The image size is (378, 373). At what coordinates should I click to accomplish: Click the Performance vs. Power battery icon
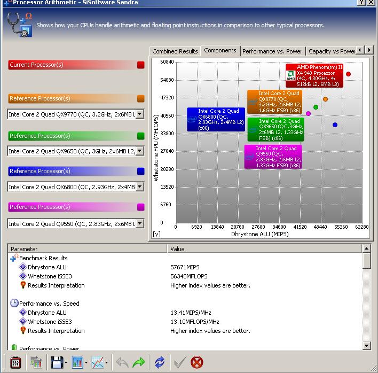[14, 347]
